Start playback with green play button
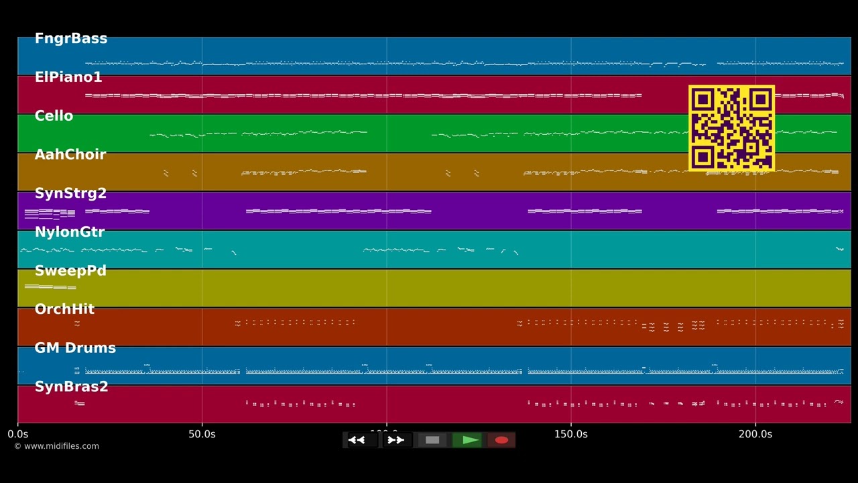The image size is (858, 483). click(467, 440)
